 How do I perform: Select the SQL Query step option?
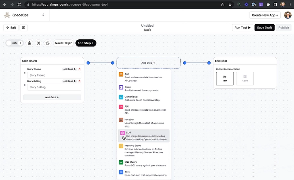(x=144, y=164)
